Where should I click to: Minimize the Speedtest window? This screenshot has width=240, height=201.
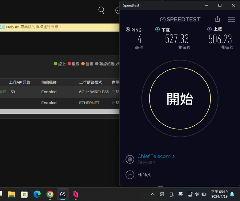pyautogui.click(x=206, y=5)
